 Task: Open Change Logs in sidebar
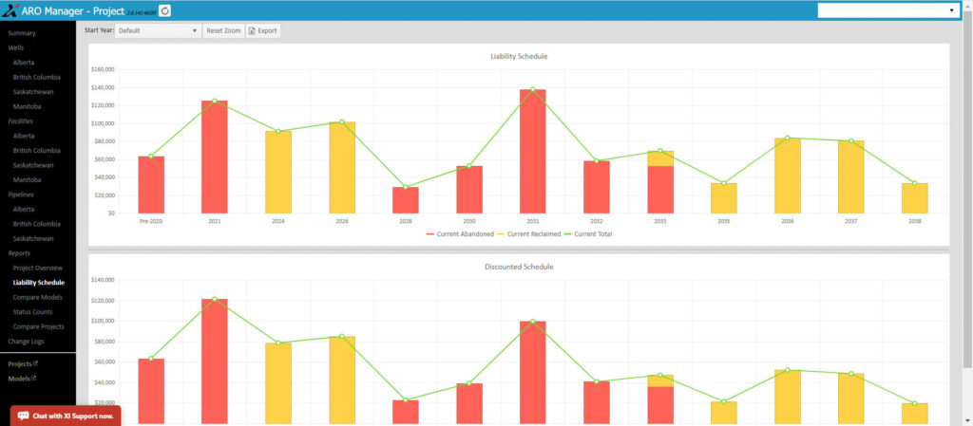pyautogui.click(x=26, y=342)
